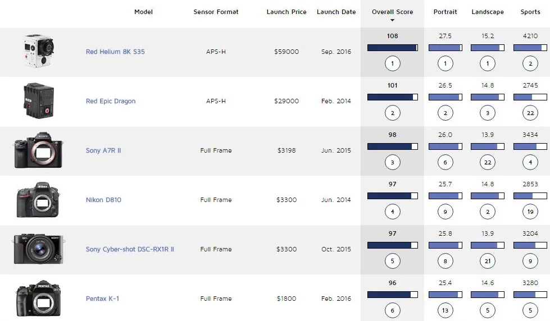This screenshot has width=550, height=321.
Task: Click the Sensor Format column header
Action: (x=216, y=12)
